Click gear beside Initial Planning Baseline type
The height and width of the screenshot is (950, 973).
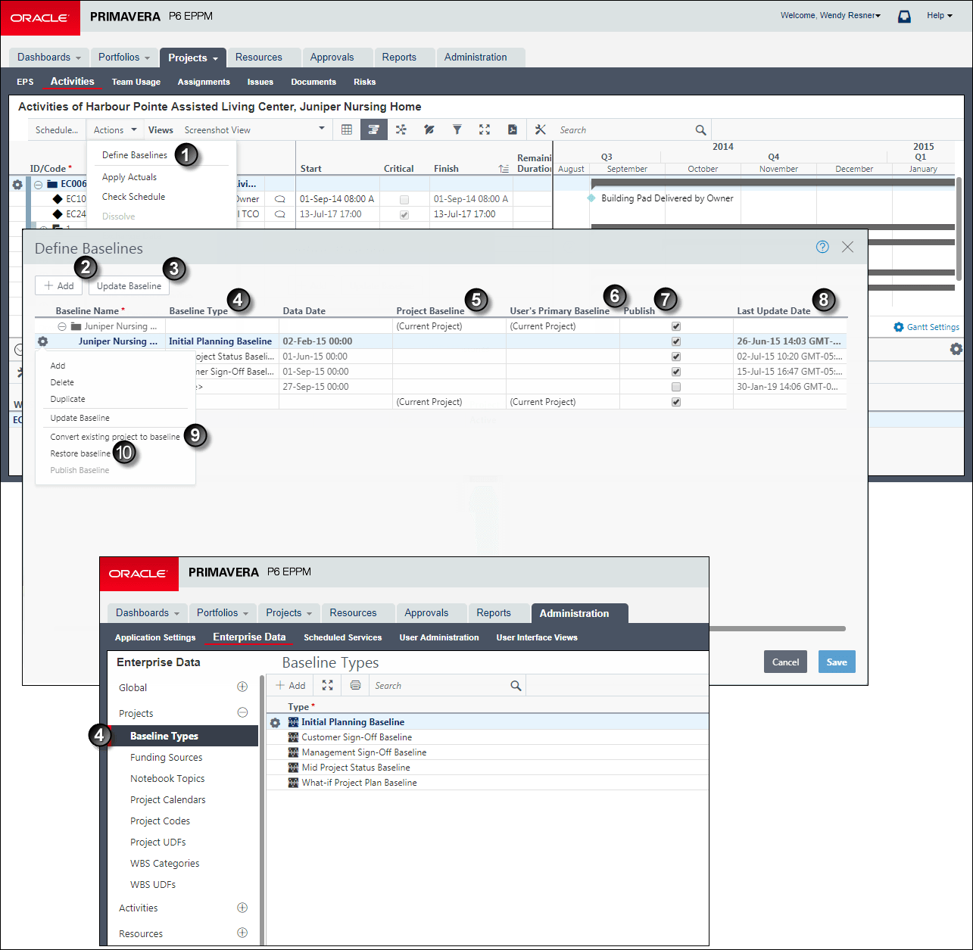(275, 723)
